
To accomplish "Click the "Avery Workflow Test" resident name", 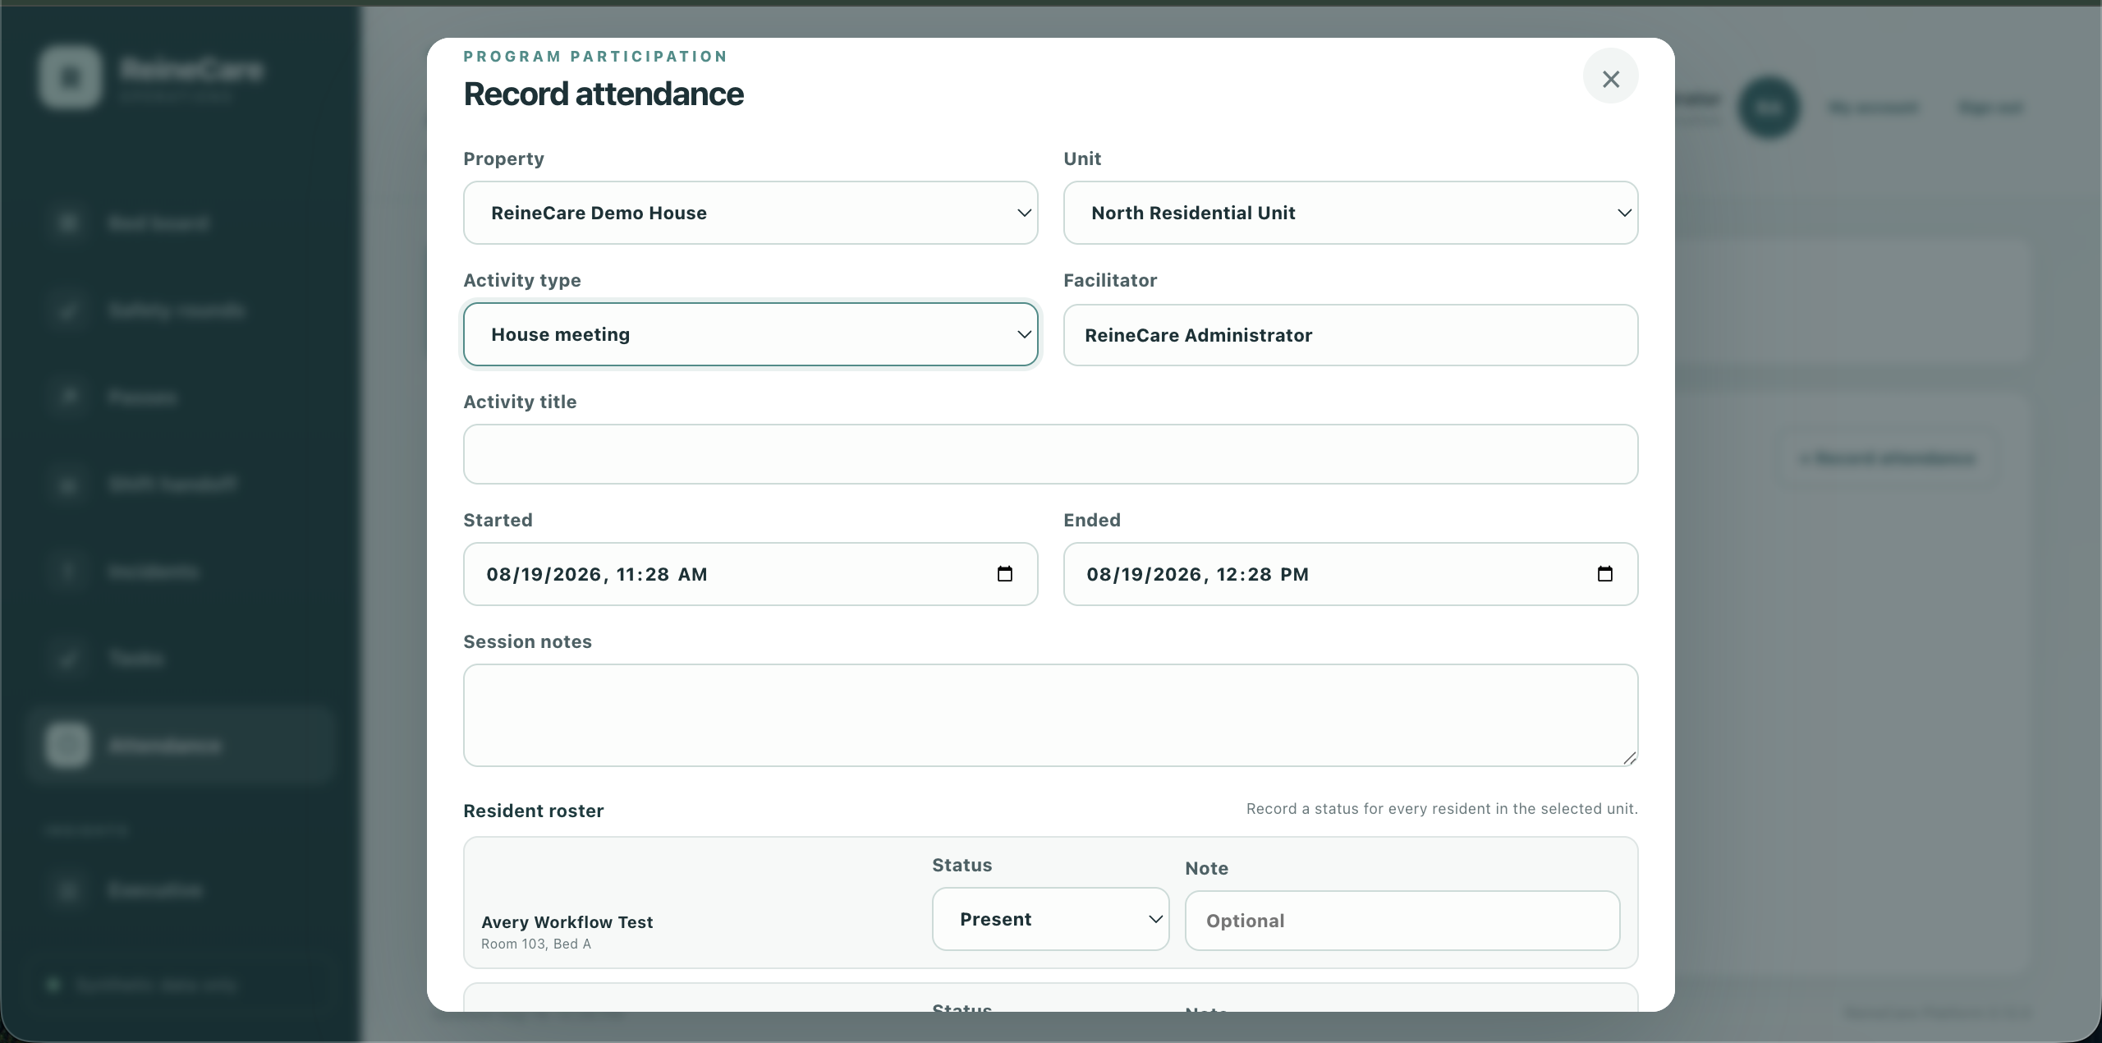I will 567,922.
